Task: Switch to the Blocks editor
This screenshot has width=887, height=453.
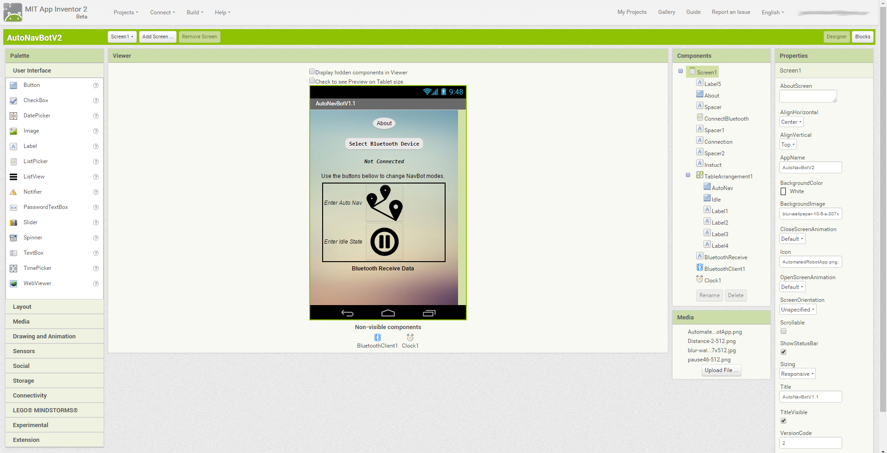Action: click(x=863, y=37)
